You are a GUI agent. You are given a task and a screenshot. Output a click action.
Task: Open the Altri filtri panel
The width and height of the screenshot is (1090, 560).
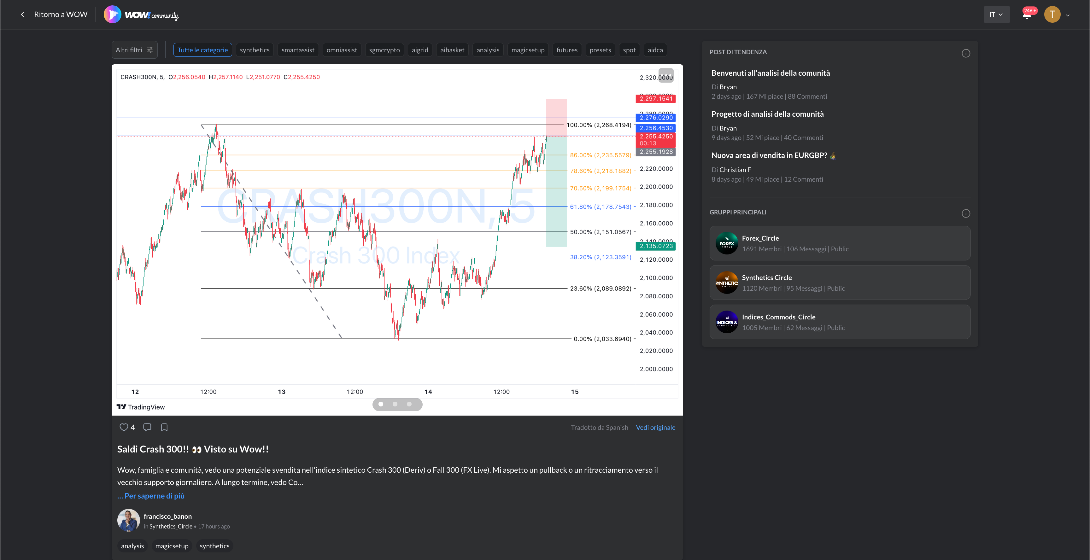point(134,50)
